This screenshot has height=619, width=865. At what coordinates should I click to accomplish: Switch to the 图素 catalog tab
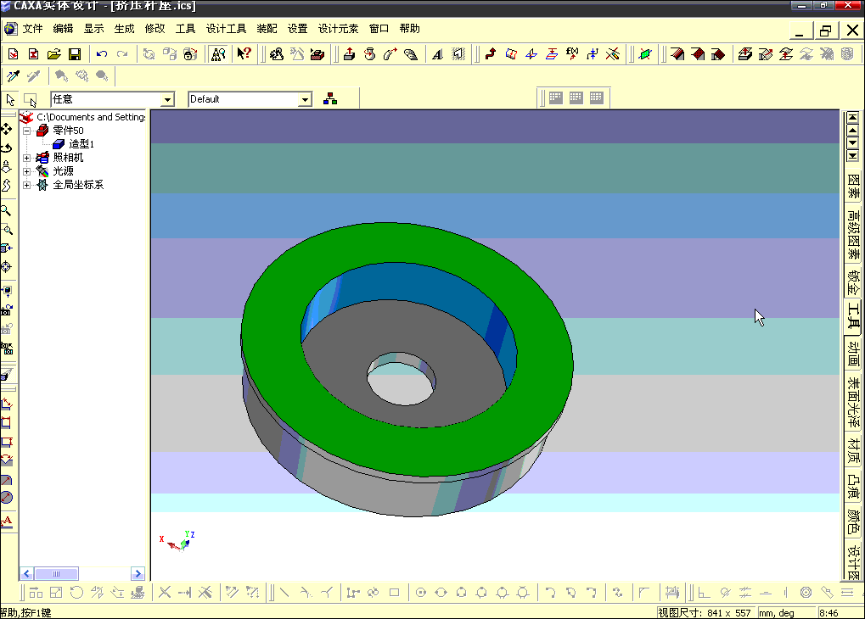pos(853,187)
